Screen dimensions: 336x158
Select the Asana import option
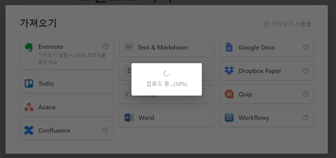coord(66,107)
